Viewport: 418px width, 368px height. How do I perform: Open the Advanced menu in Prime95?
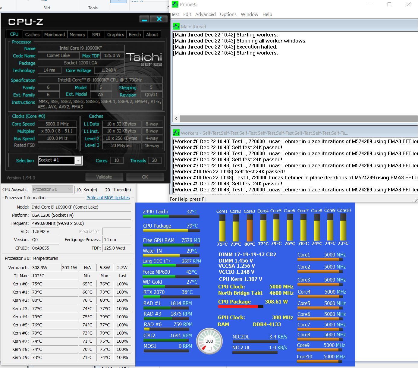pyautogui.click(x=206, y=14)
